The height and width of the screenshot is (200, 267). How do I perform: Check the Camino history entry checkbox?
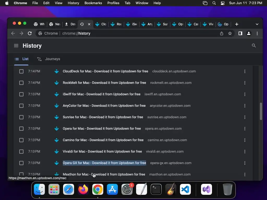(21, 140)
